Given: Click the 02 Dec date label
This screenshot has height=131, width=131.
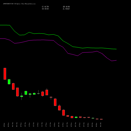Looking at the screenshot, I should (92, 125).
